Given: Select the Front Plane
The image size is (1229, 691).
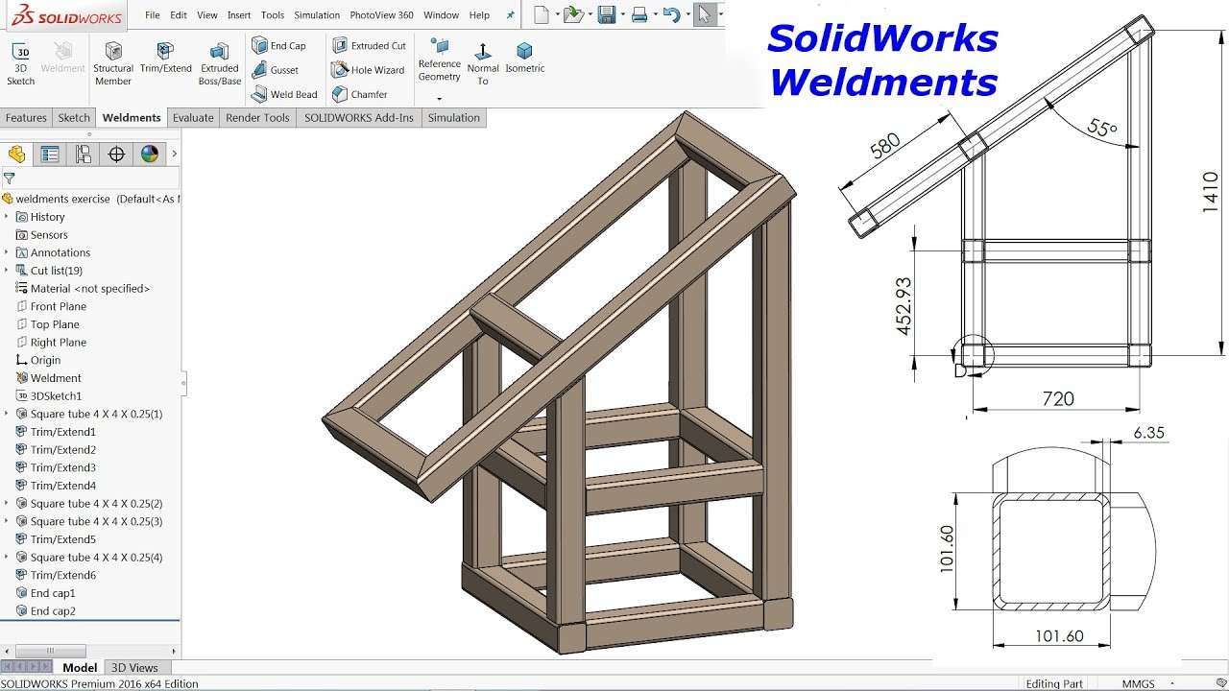Looking at the screenshot, I should (51, 306).
